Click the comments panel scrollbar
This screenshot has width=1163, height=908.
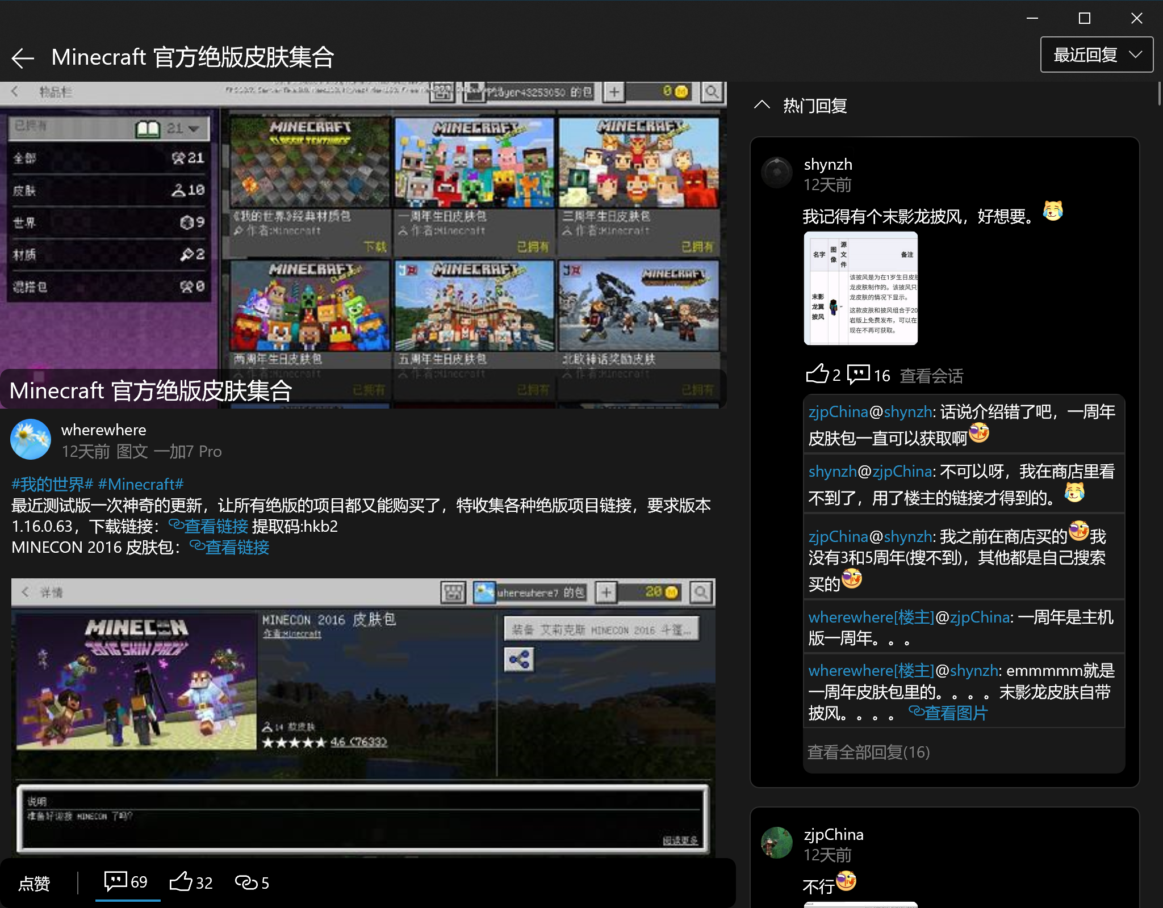pyautogui.click(x=1158, y=94)
